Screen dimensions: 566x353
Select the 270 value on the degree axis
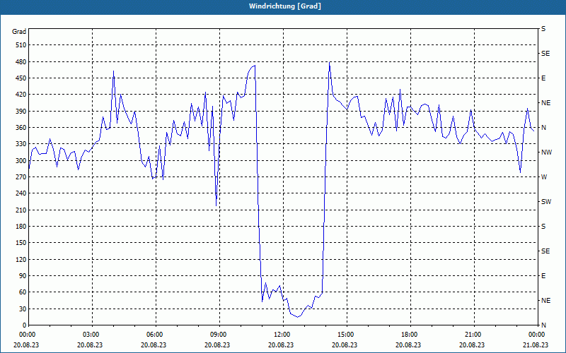click(x=21, y=177)
